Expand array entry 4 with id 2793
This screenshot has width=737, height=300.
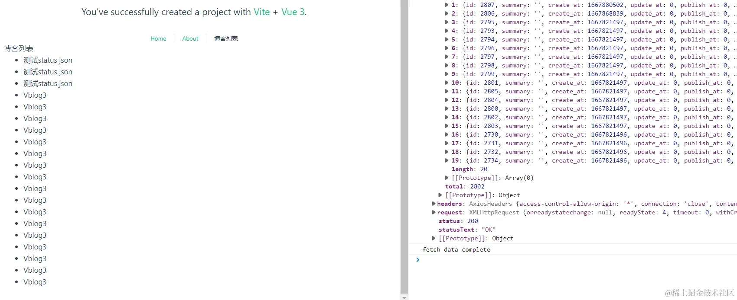(447, 31)
